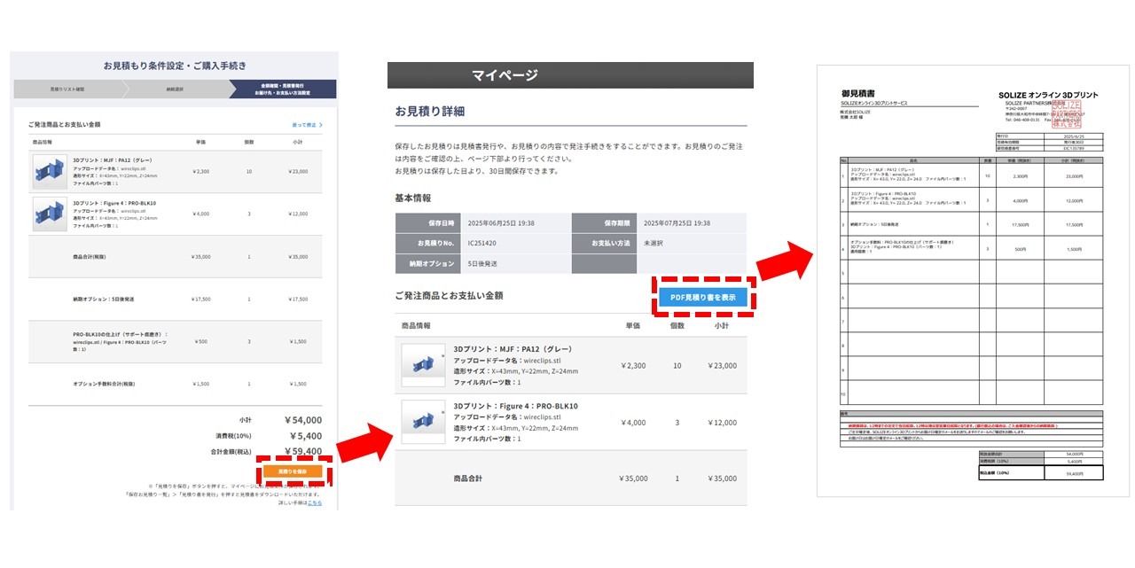Click the orange 見積りを保存 button
This screenshot has width=1135, height=568.
pos(293,471)
